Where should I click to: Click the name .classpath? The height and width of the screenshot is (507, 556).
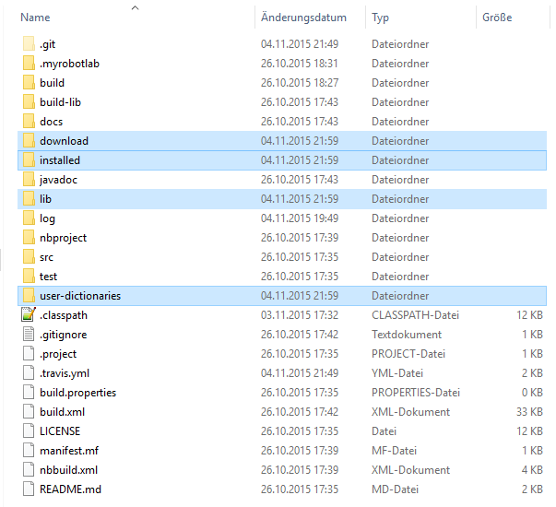pos(63,315)
